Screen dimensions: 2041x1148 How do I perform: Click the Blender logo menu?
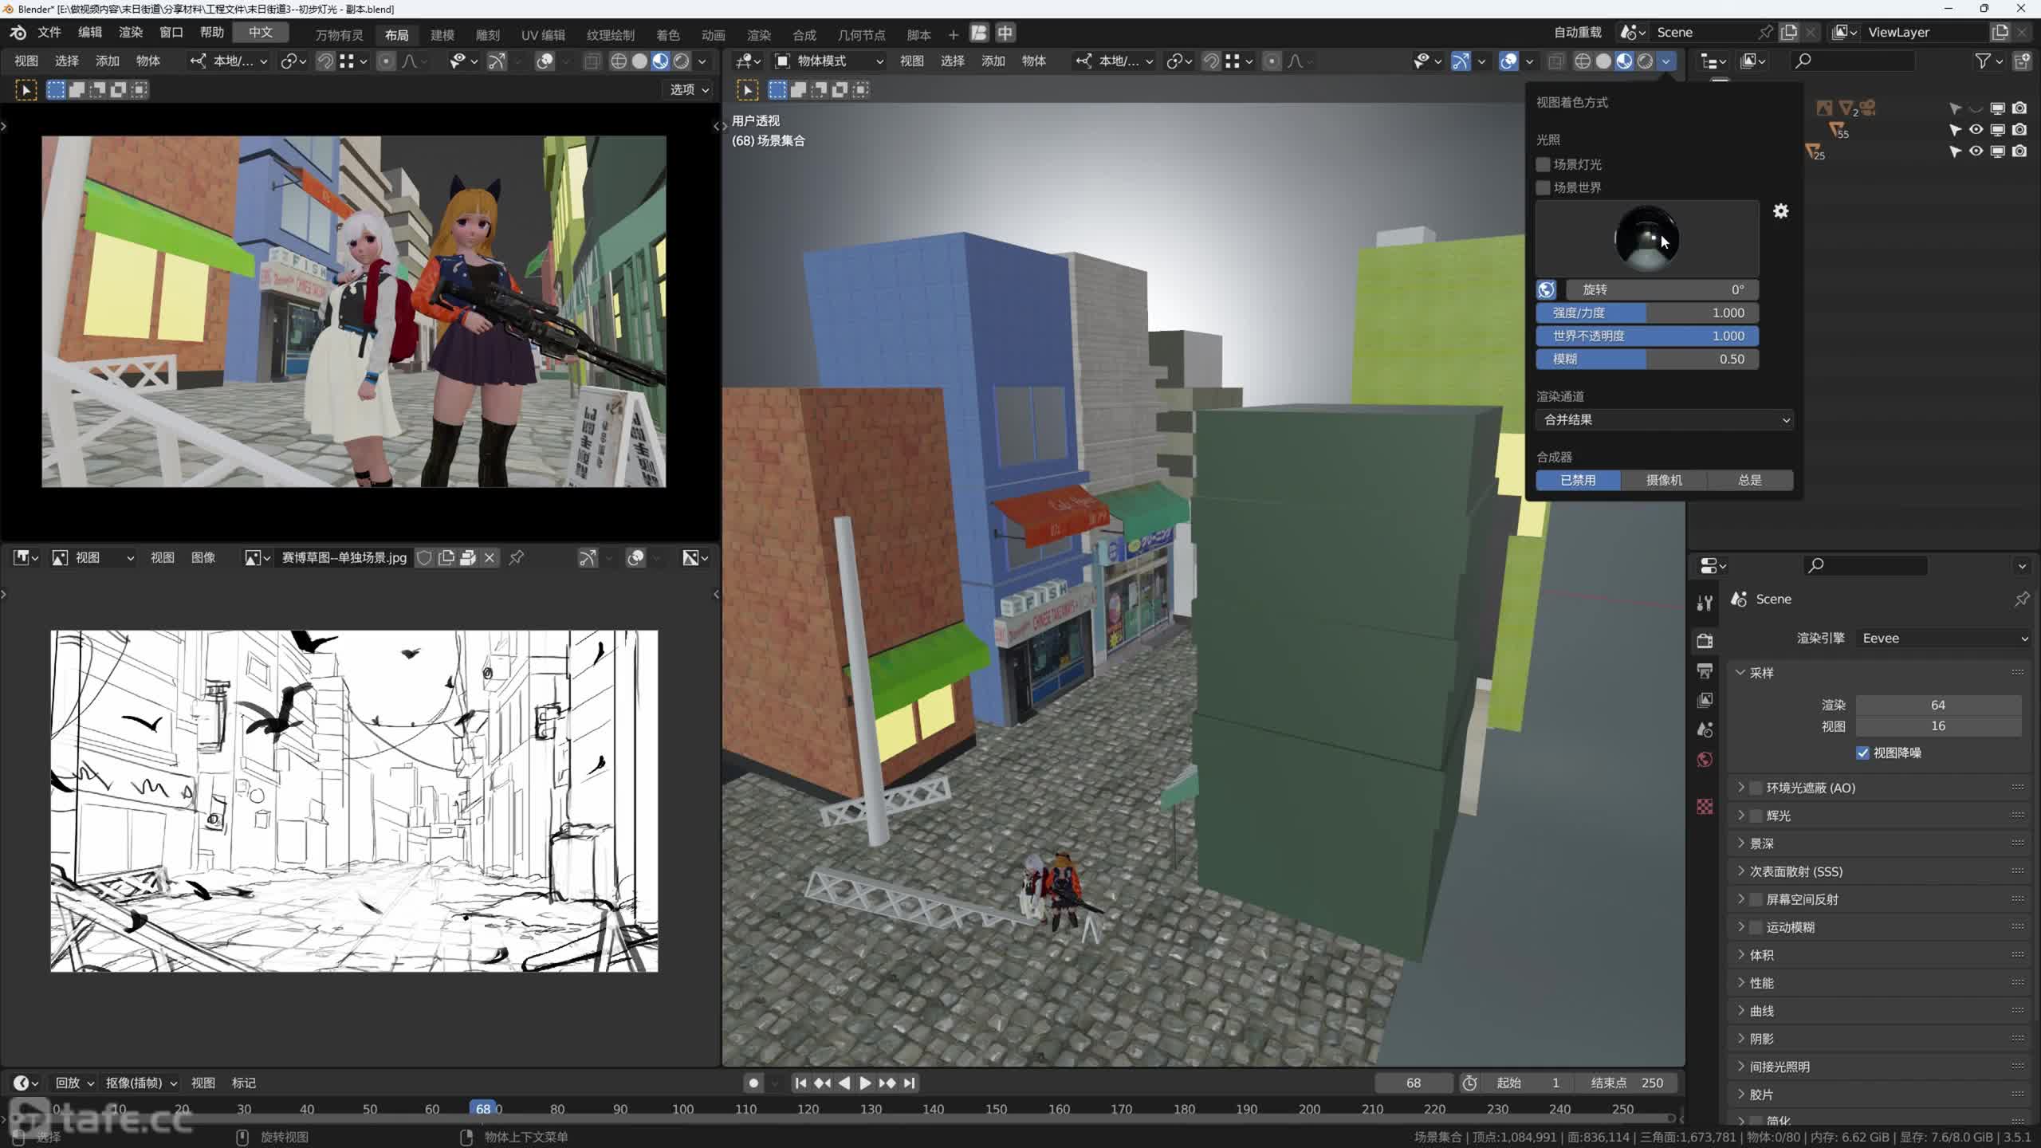[18, 33]
